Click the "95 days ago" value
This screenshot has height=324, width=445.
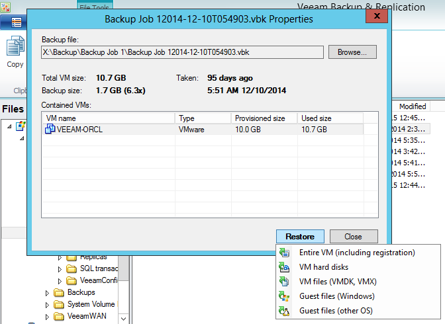pos(230,78)
